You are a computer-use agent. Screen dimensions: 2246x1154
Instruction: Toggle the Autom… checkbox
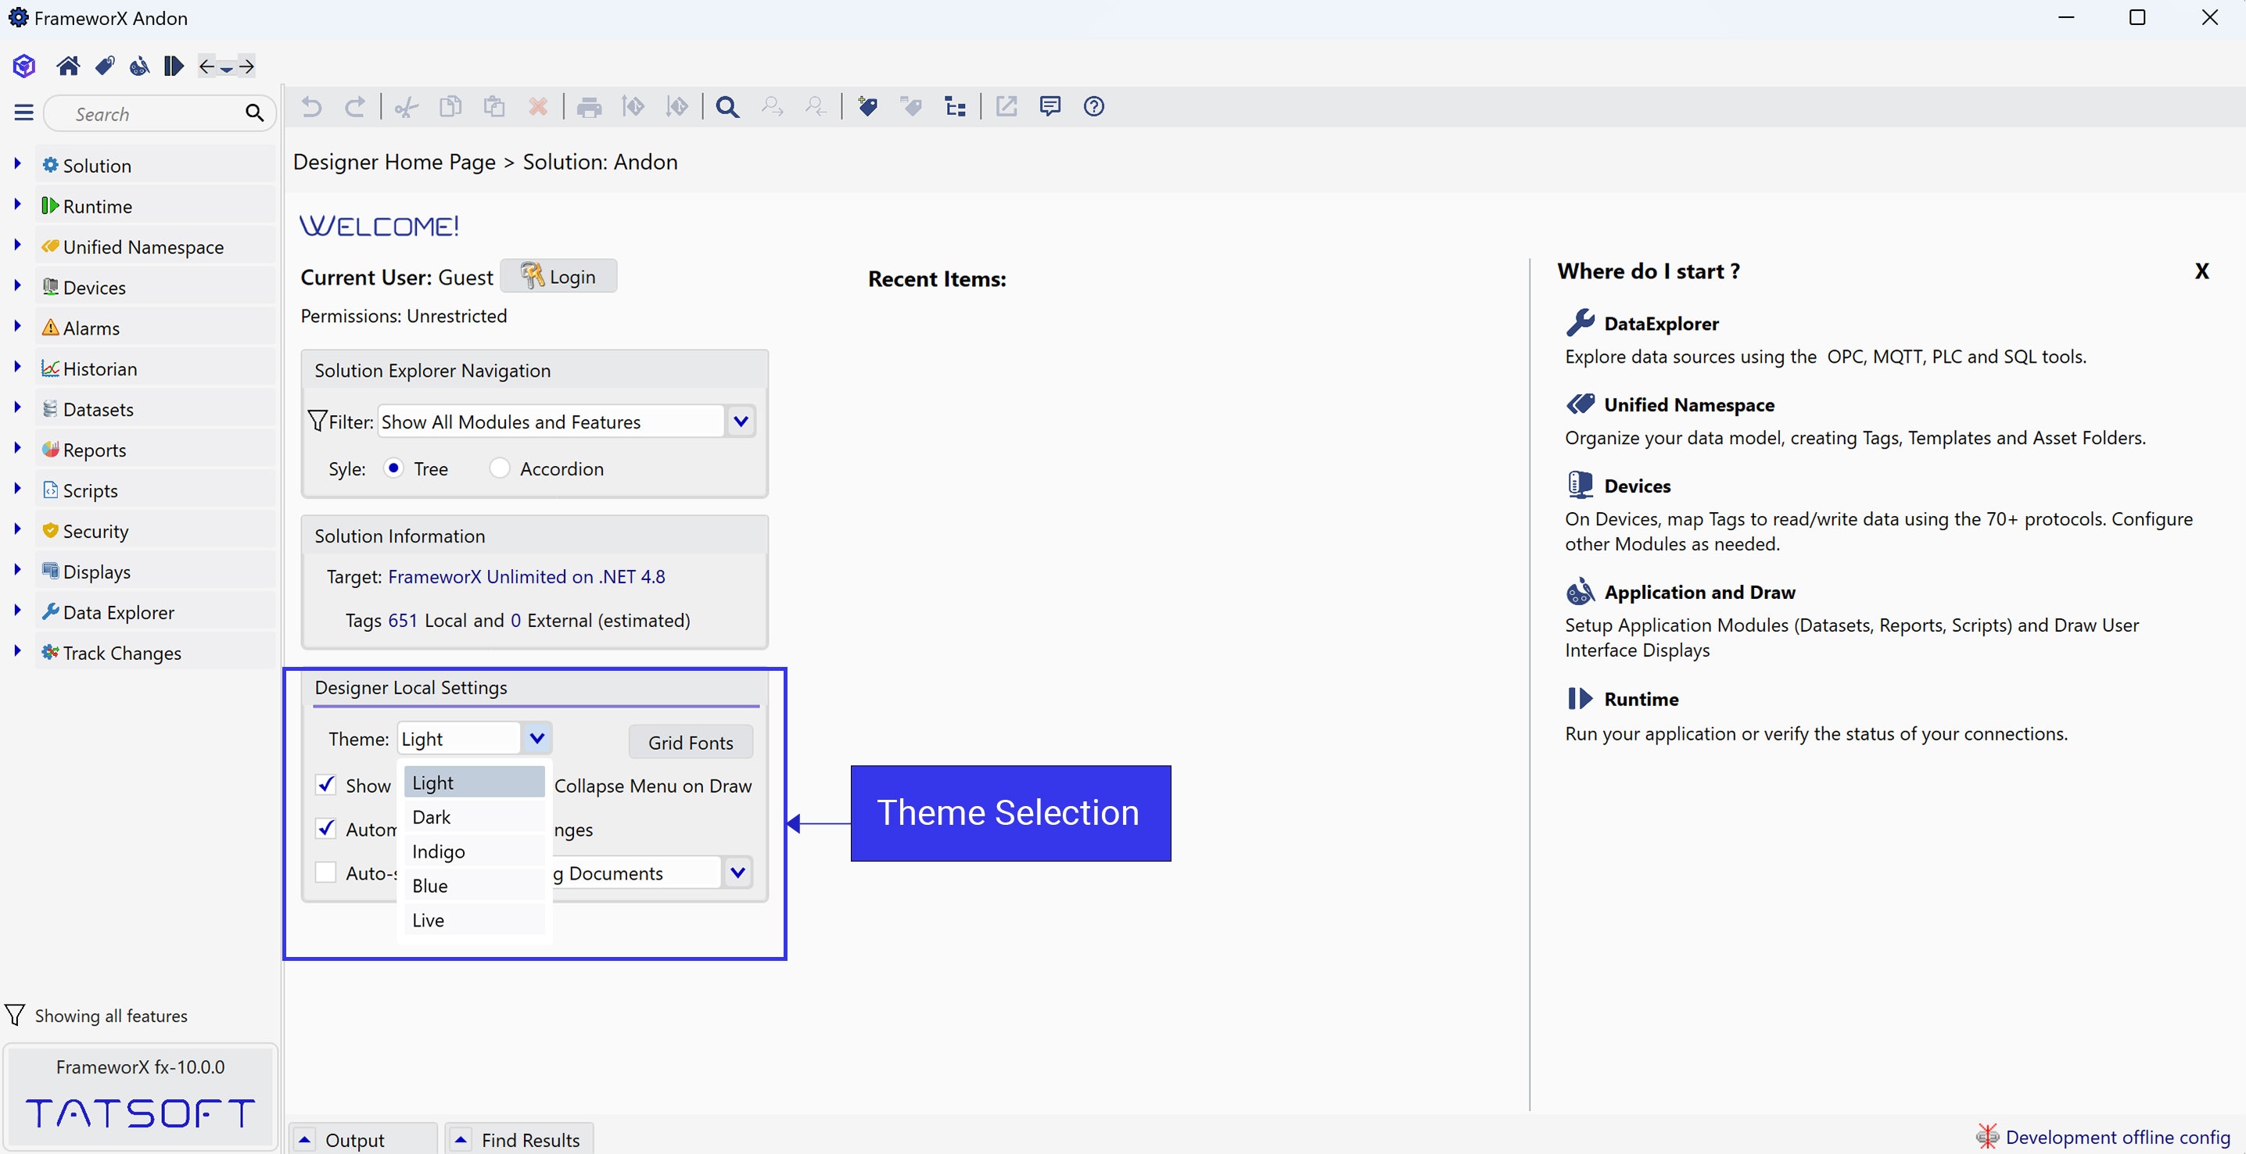coord(325,828)
